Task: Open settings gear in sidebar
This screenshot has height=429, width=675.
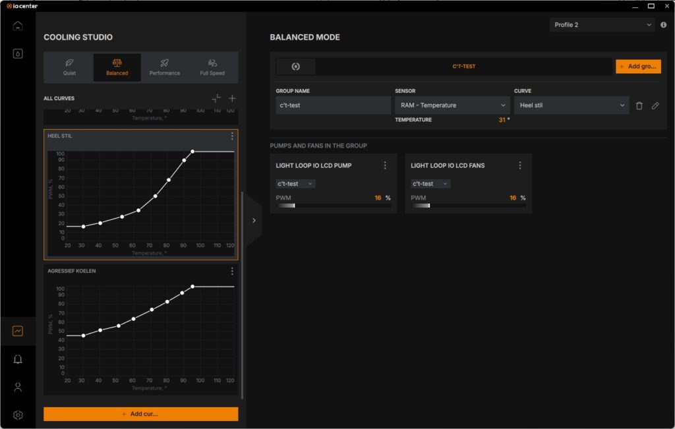Action: (18, 415)
